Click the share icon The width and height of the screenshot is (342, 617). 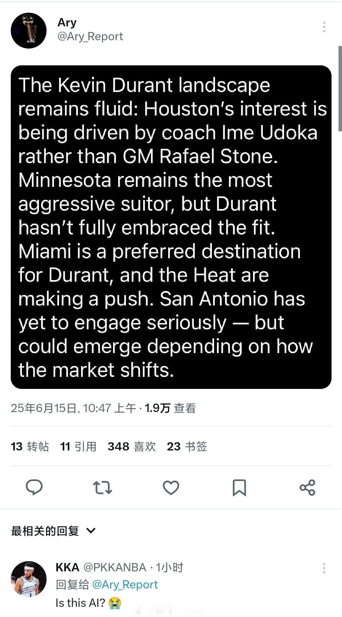[x=307, y=488]
